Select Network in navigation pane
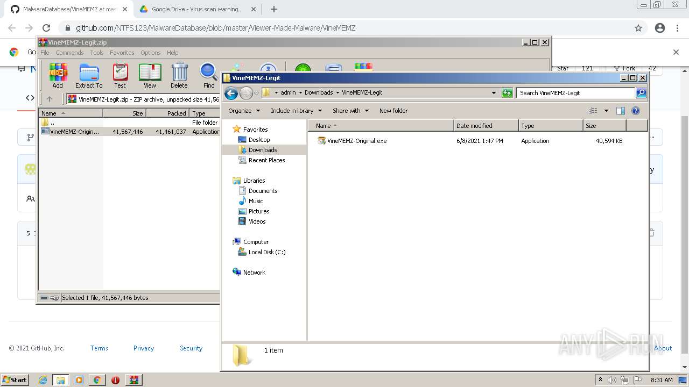689x387 pixels. pos(254,273)
